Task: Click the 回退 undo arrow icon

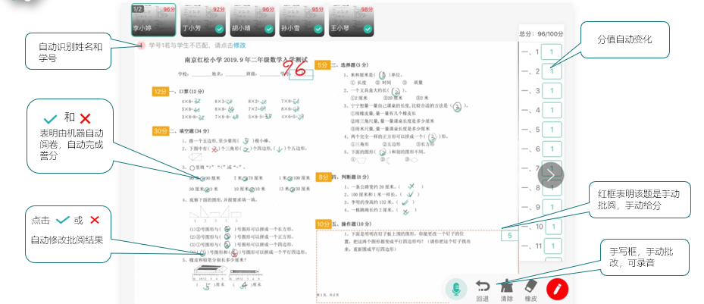Action: click(482, 286)
